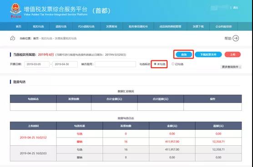Image resolution: width=253 pixels, height=167 pixels.
Task: Click the red 上传 button
Action: 233,54
